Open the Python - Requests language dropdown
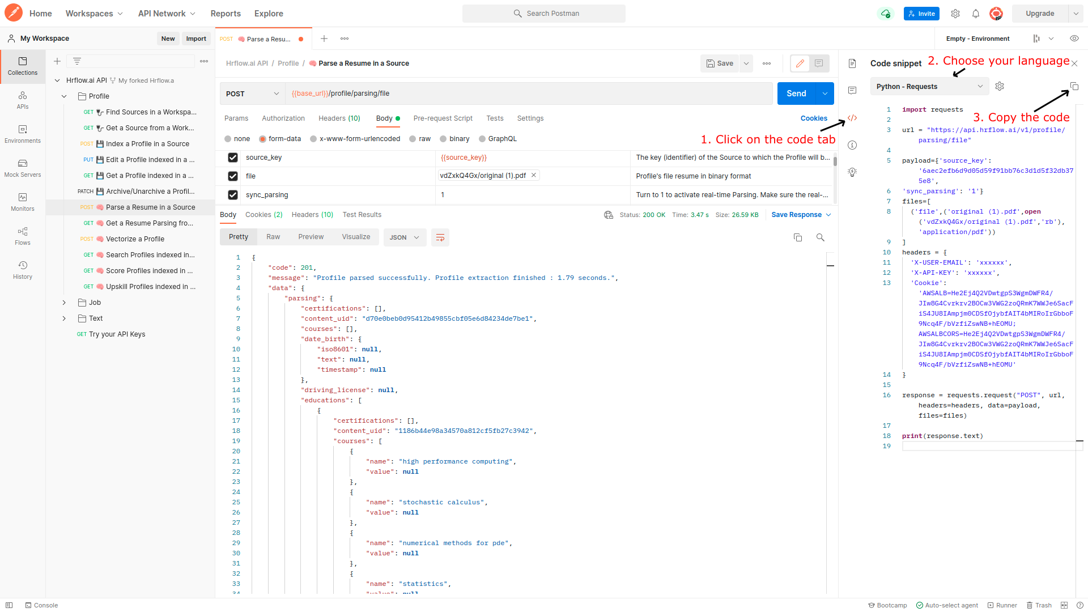This screenshot has width=1088, height=612. coord(929,87)
